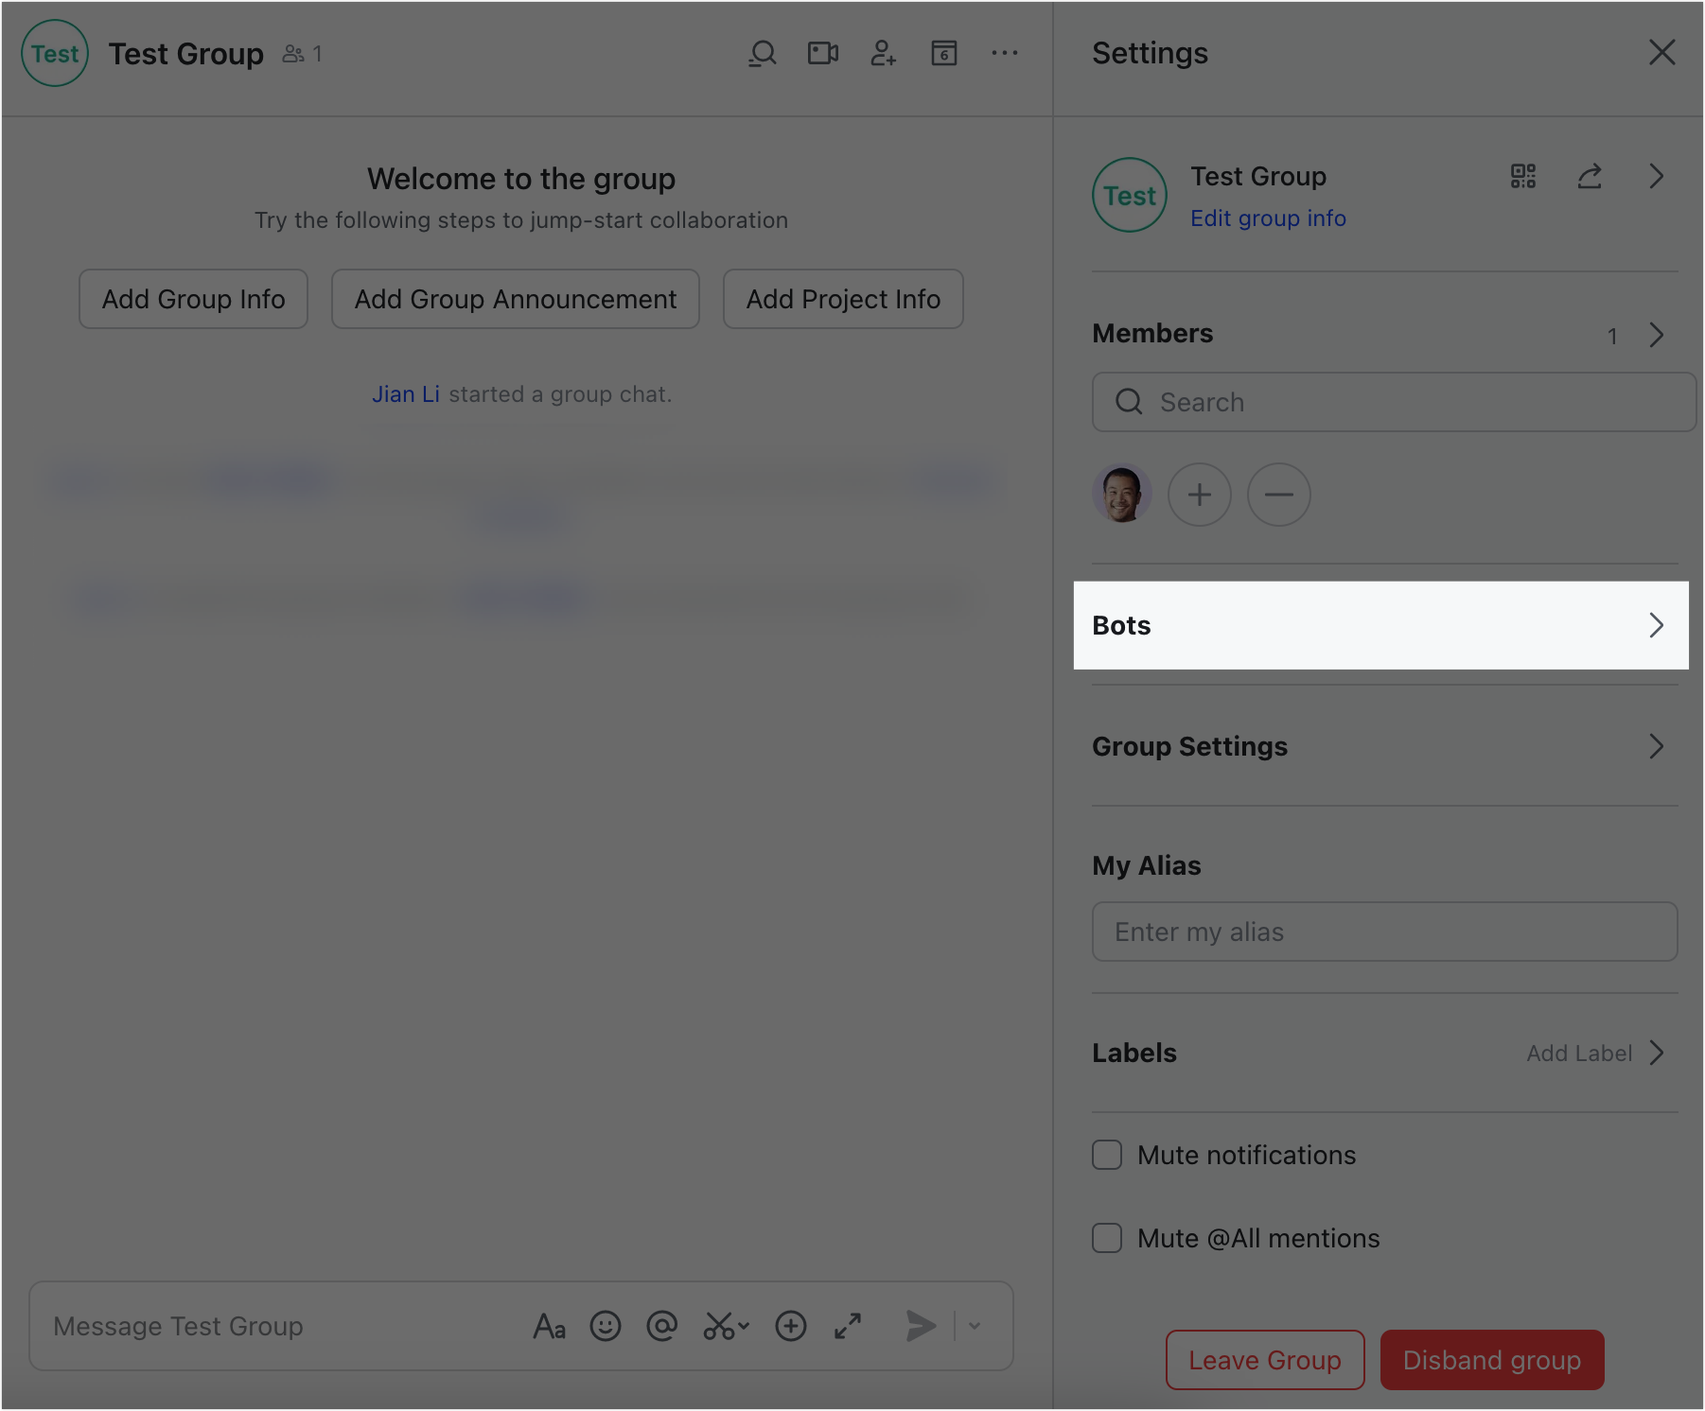Start a video meeting
Image resolution: width=1705 pixels, height=1411 pixels.
point(821,53)
